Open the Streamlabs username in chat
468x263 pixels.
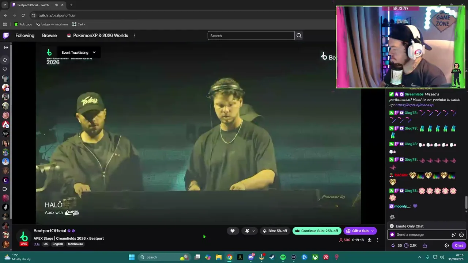414,94
